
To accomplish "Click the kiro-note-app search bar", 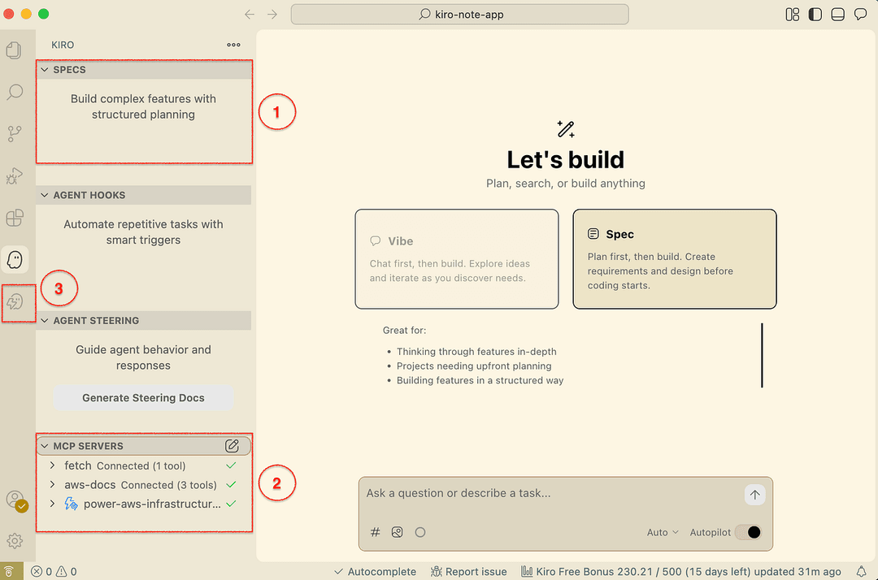I will tap(459, 15).
